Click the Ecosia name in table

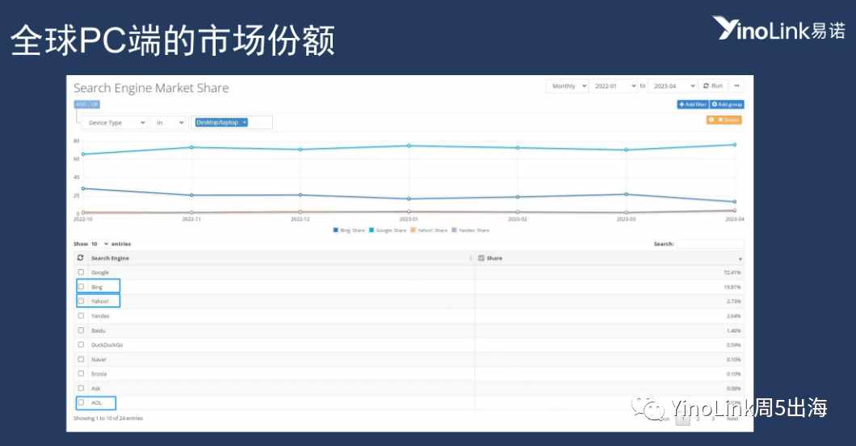[x=99, y=374]
